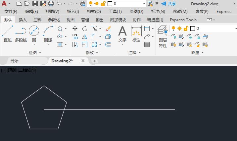Select the Text (文字) tool
237x141 pixels.
[x=122, y=34]
